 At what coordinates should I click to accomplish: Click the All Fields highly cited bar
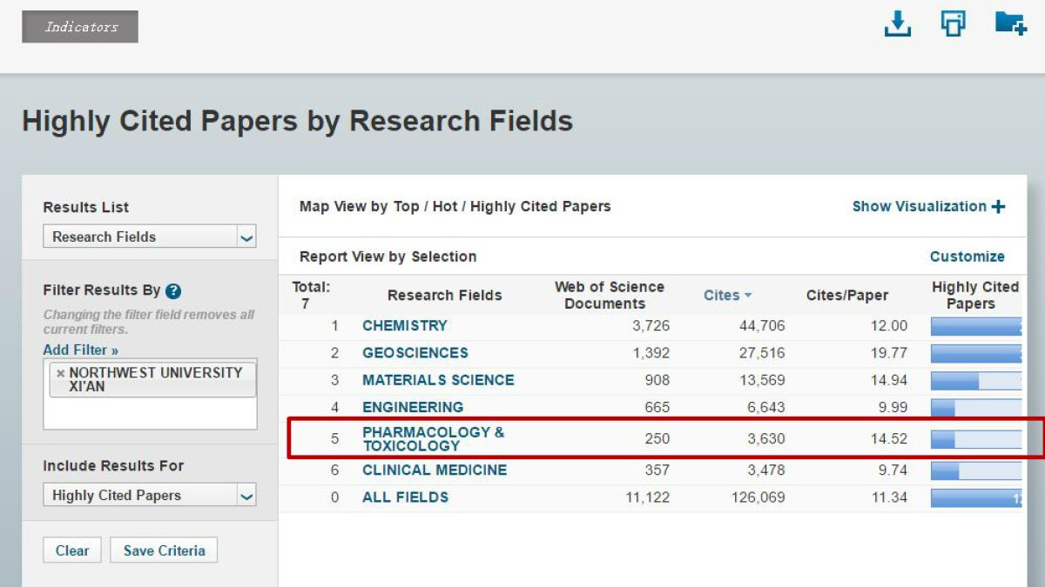click(976, 497)
